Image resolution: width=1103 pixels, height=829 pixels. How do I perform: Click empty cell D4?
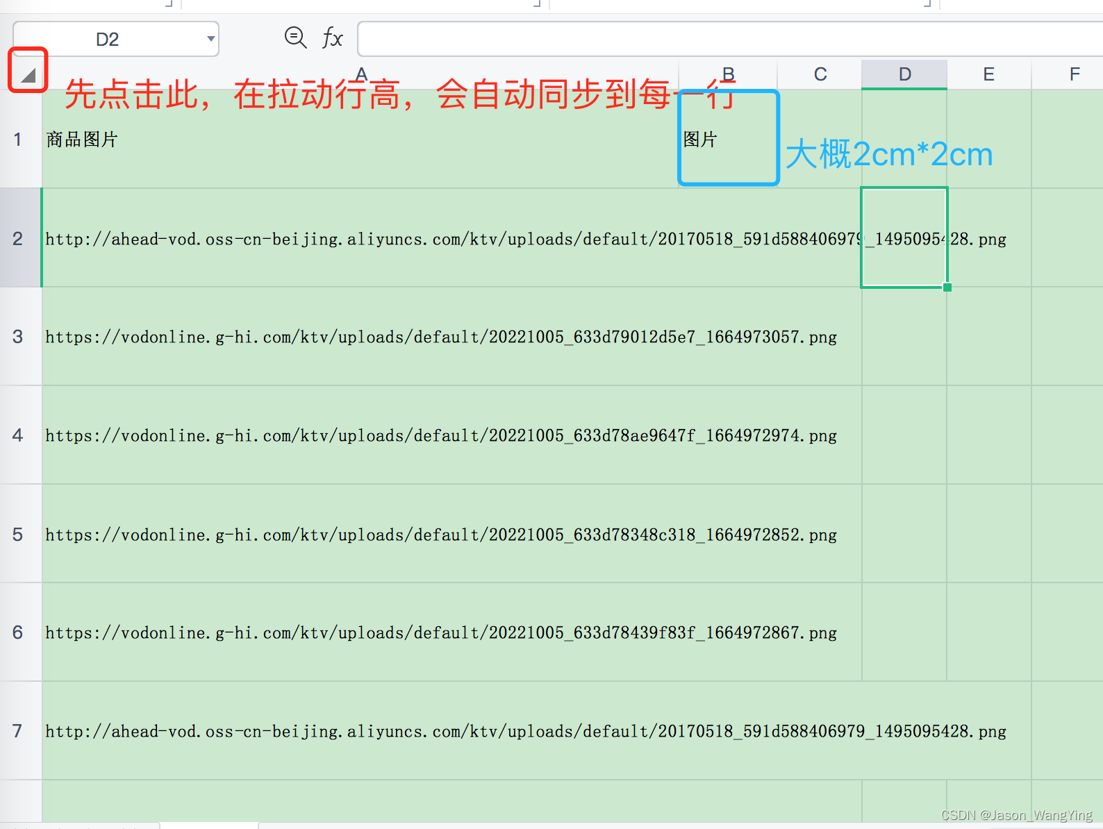coord(904,435)
